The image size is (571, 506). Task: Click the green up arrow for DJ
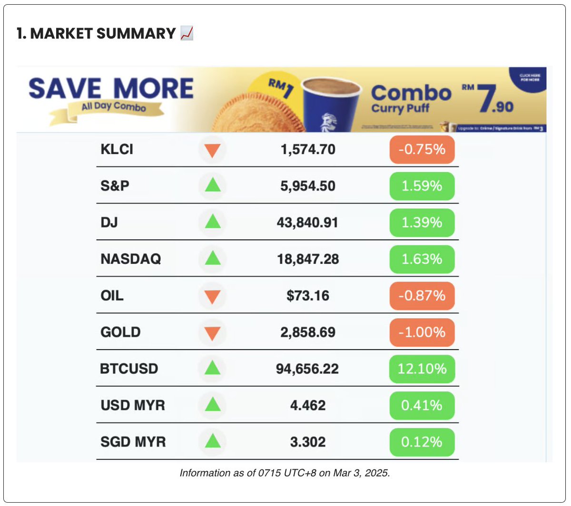tap(213, 221)
